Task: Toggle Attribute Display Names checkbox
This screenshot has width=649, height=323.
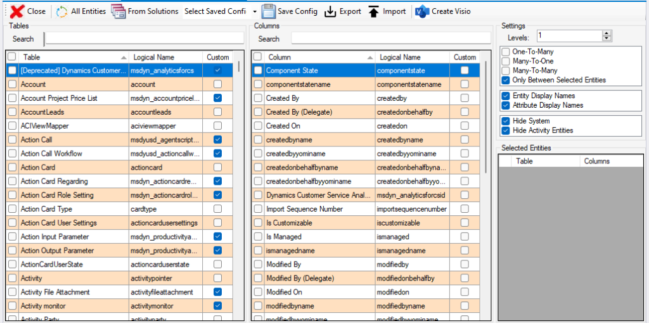Action: tap(506, 105)
